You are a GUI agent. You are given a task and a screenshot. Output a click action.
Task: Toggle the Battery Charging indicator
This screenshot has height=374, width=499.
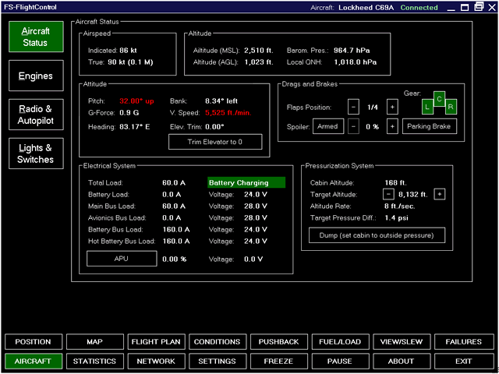click(246, 182)
